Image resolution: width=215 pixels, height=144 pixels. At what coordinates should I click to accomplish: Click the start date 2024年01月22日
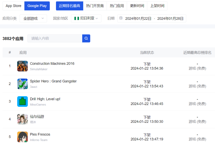pos(138,18)
